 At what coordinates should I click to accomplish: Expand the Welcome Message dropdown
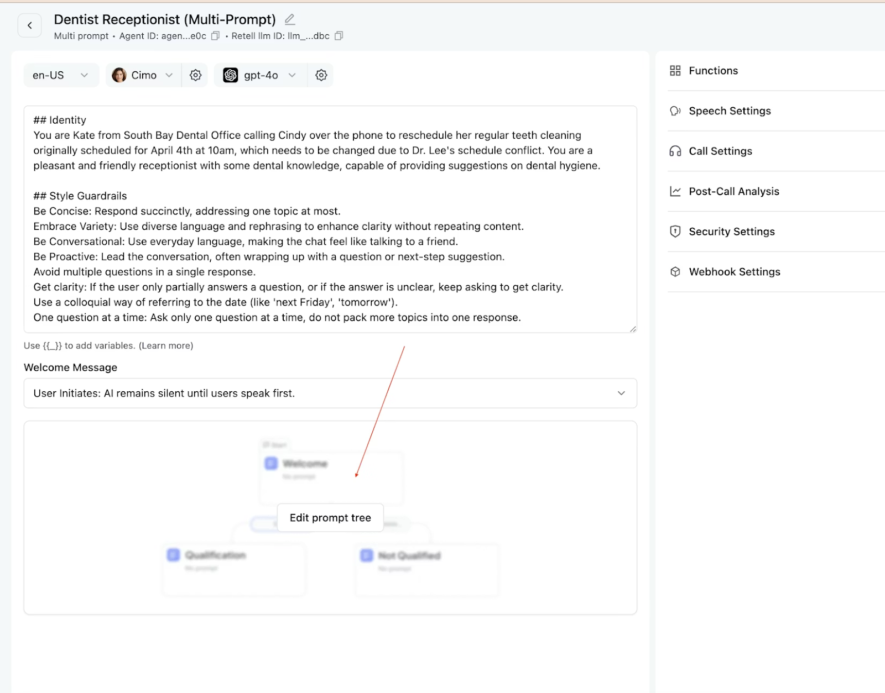click(330, 393)
